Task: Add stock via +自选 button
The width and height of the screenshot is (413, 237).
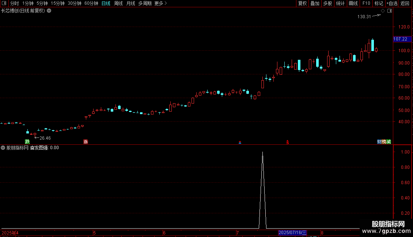Action: click(392, 3)
